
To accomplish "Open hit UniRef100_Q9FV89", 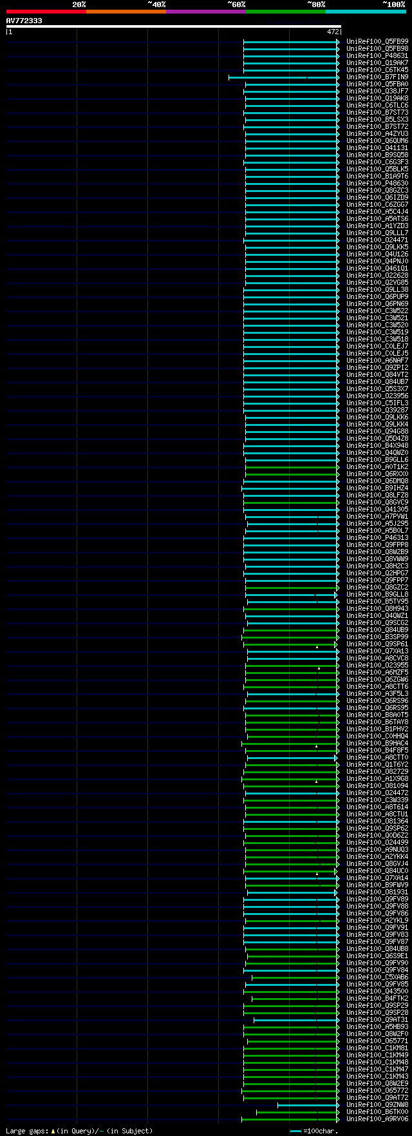I will coord(377,899).
